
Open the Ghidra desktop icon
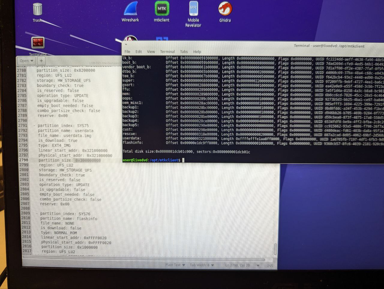coord(225,12)
